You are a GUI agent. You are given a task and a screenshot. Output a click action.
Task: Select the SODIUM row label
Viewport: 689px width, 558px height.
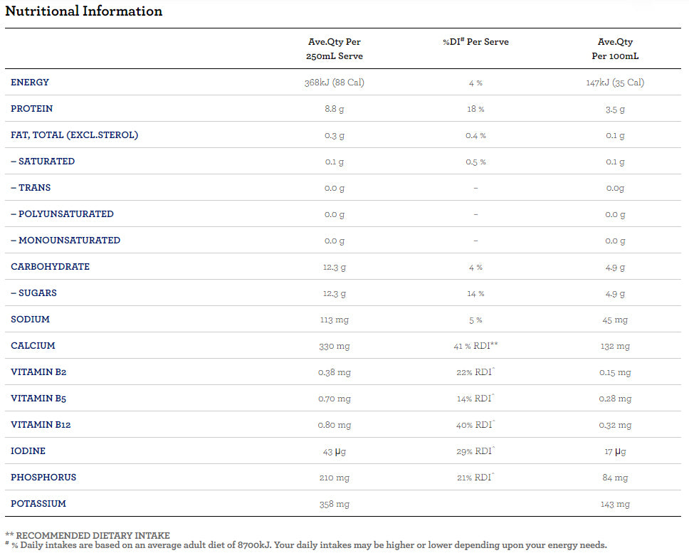pos(30,320)
